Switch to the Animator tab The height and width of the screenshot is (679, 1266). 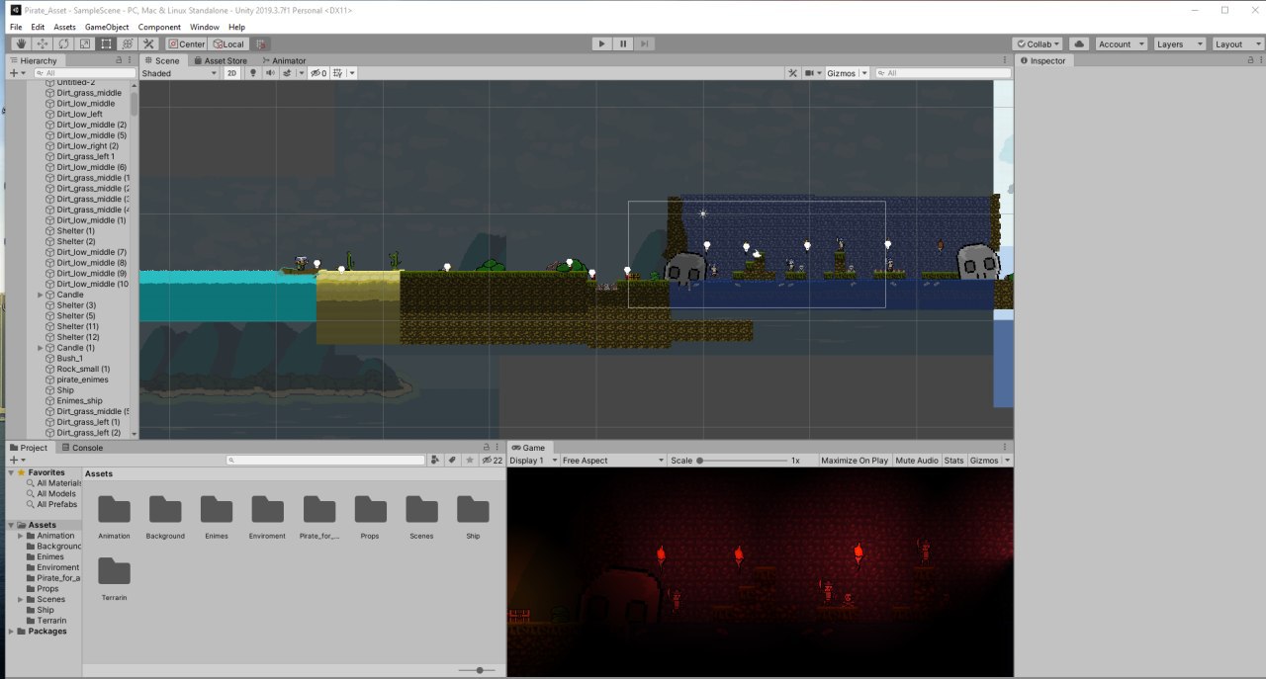click(x=283, y=60)
